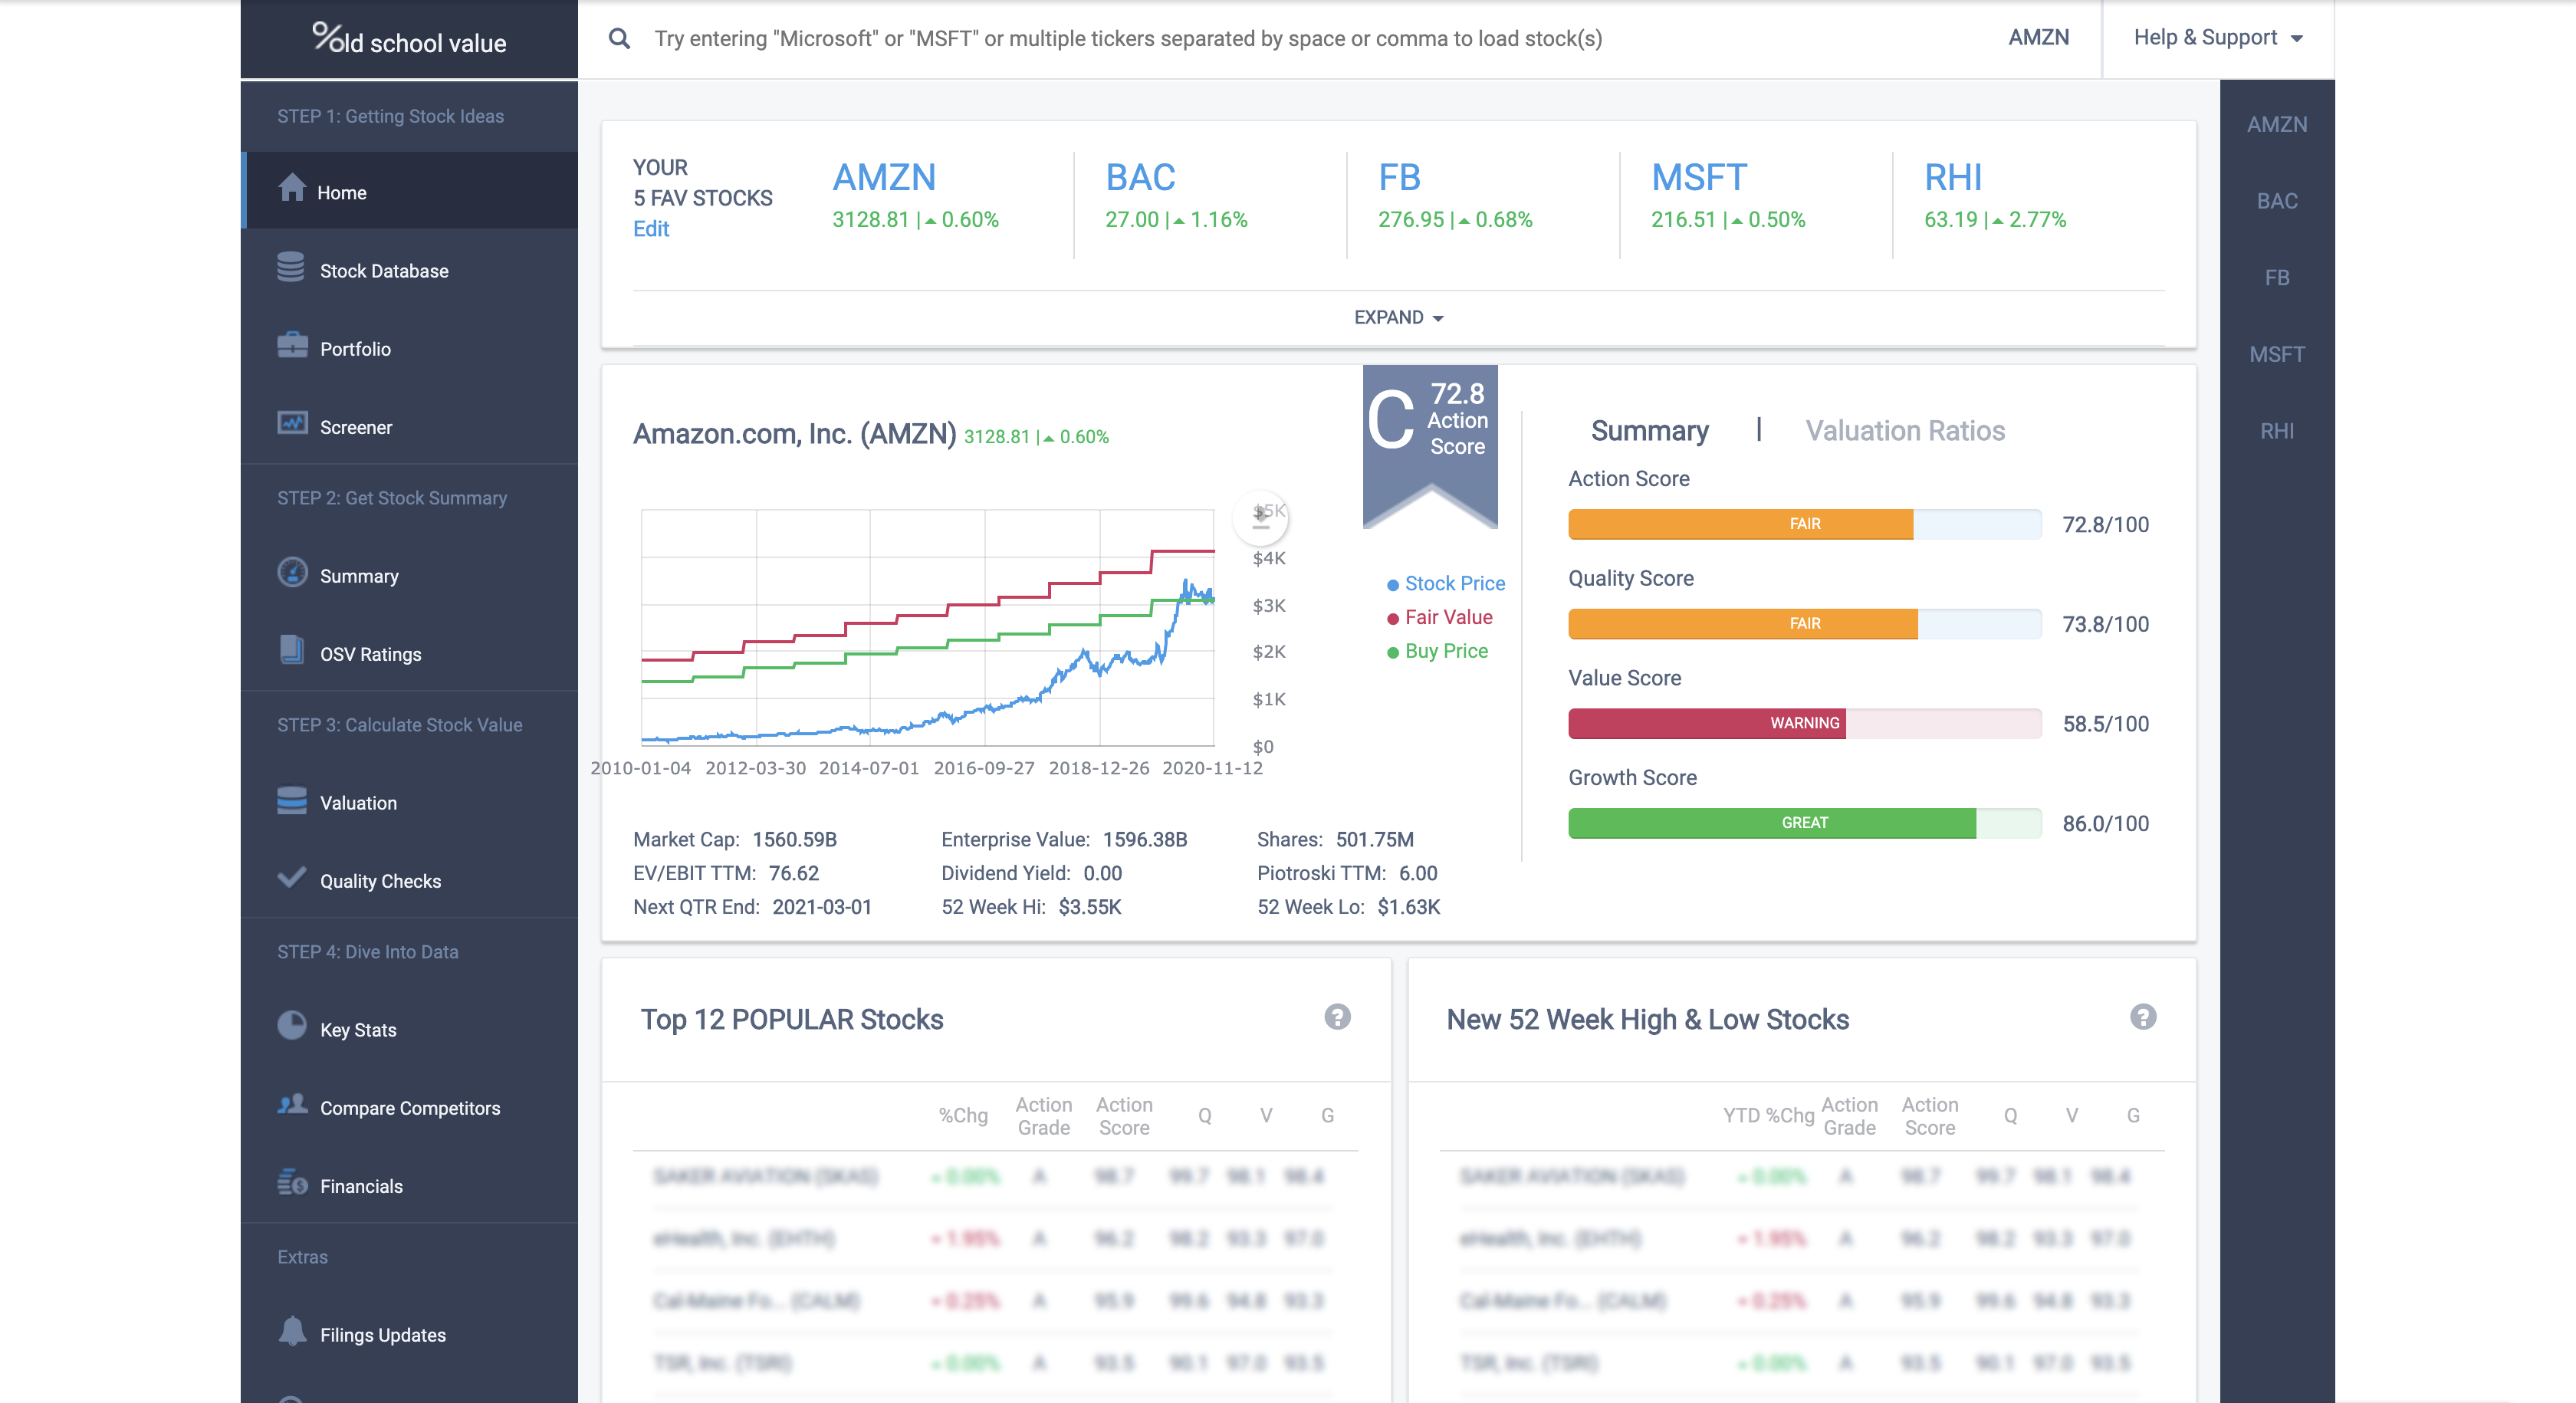This screenshot has height=1403, width=2576.
Task: Click the Next QTR End 2021-03-01 value
Action: coord(822,907)
